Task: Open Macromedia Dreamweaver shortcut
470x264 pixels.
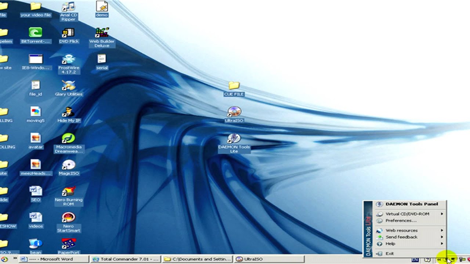Action: tap(69, 143)
